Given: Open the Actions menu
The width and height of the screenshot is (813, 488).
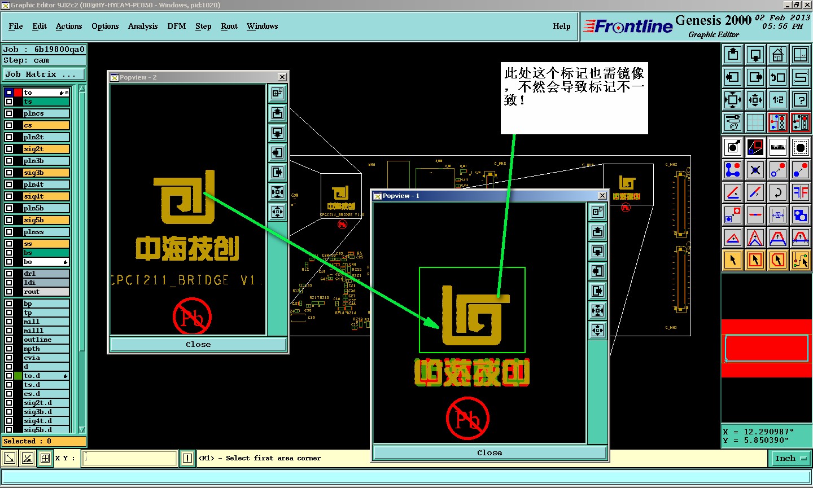Looking at the screenshot, I should pyautogui.click(x=69, y=26).
